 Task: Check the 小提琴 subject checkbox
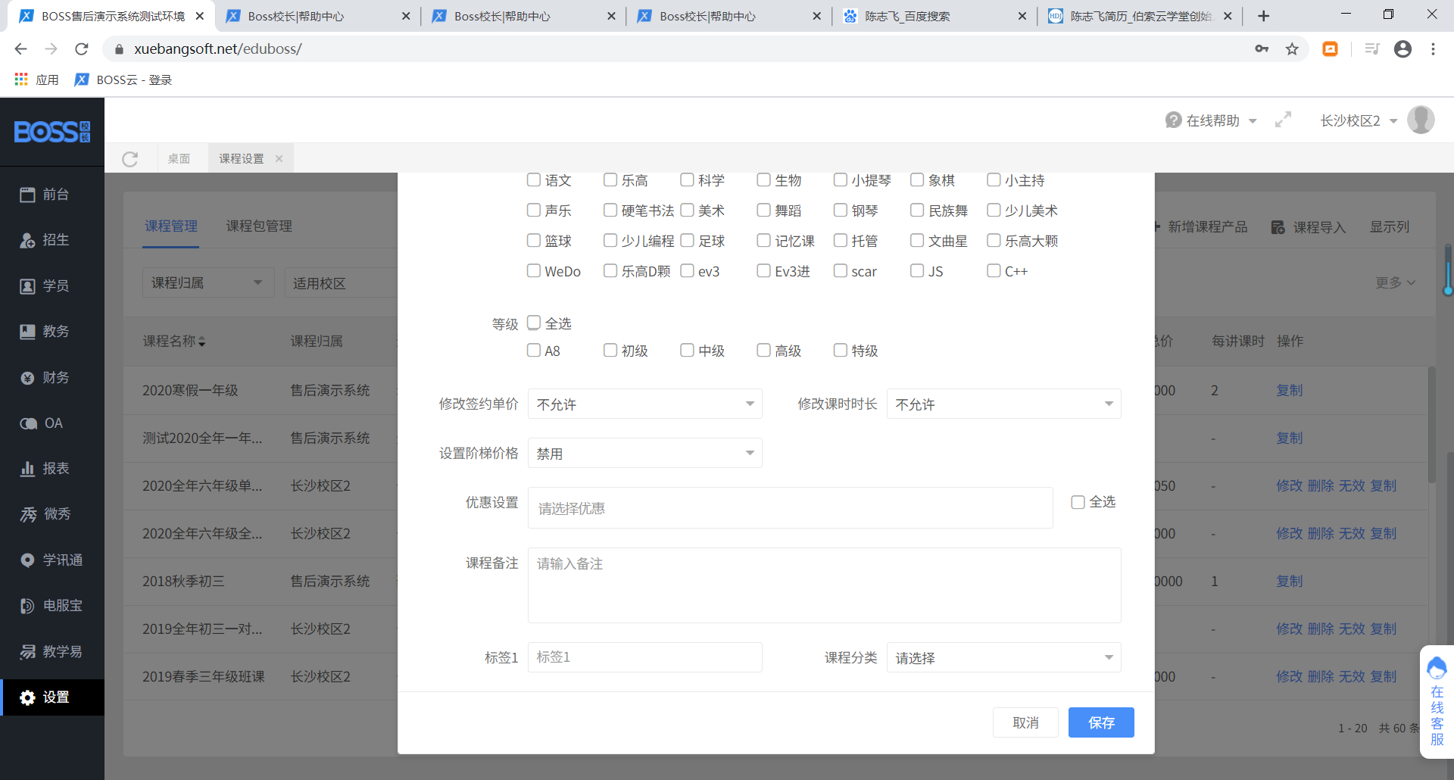tap(840, 179)
